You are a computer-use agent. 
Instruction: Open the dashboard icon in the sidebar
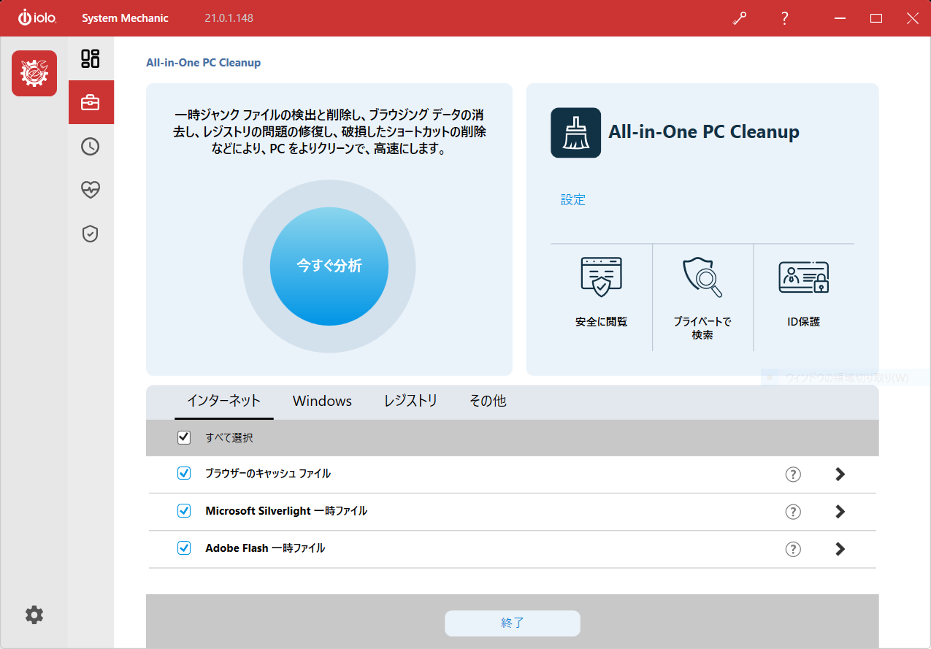tap(91, 59)
